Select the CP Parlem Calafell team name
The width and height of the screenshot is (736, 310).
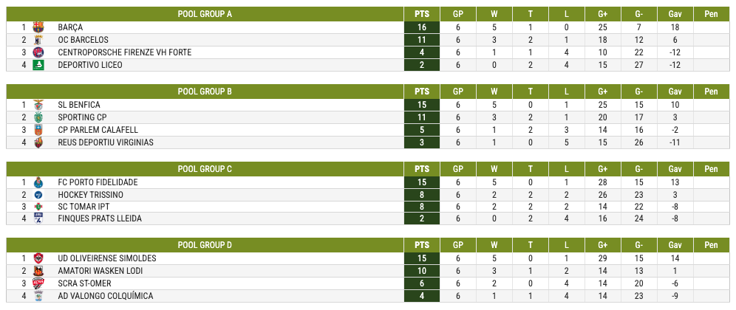[98, 130]
